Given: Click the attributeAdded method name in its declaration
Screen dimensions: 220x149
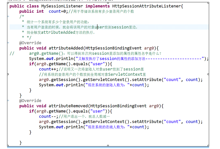Looking at the screenshot, I should pos(66,48).
